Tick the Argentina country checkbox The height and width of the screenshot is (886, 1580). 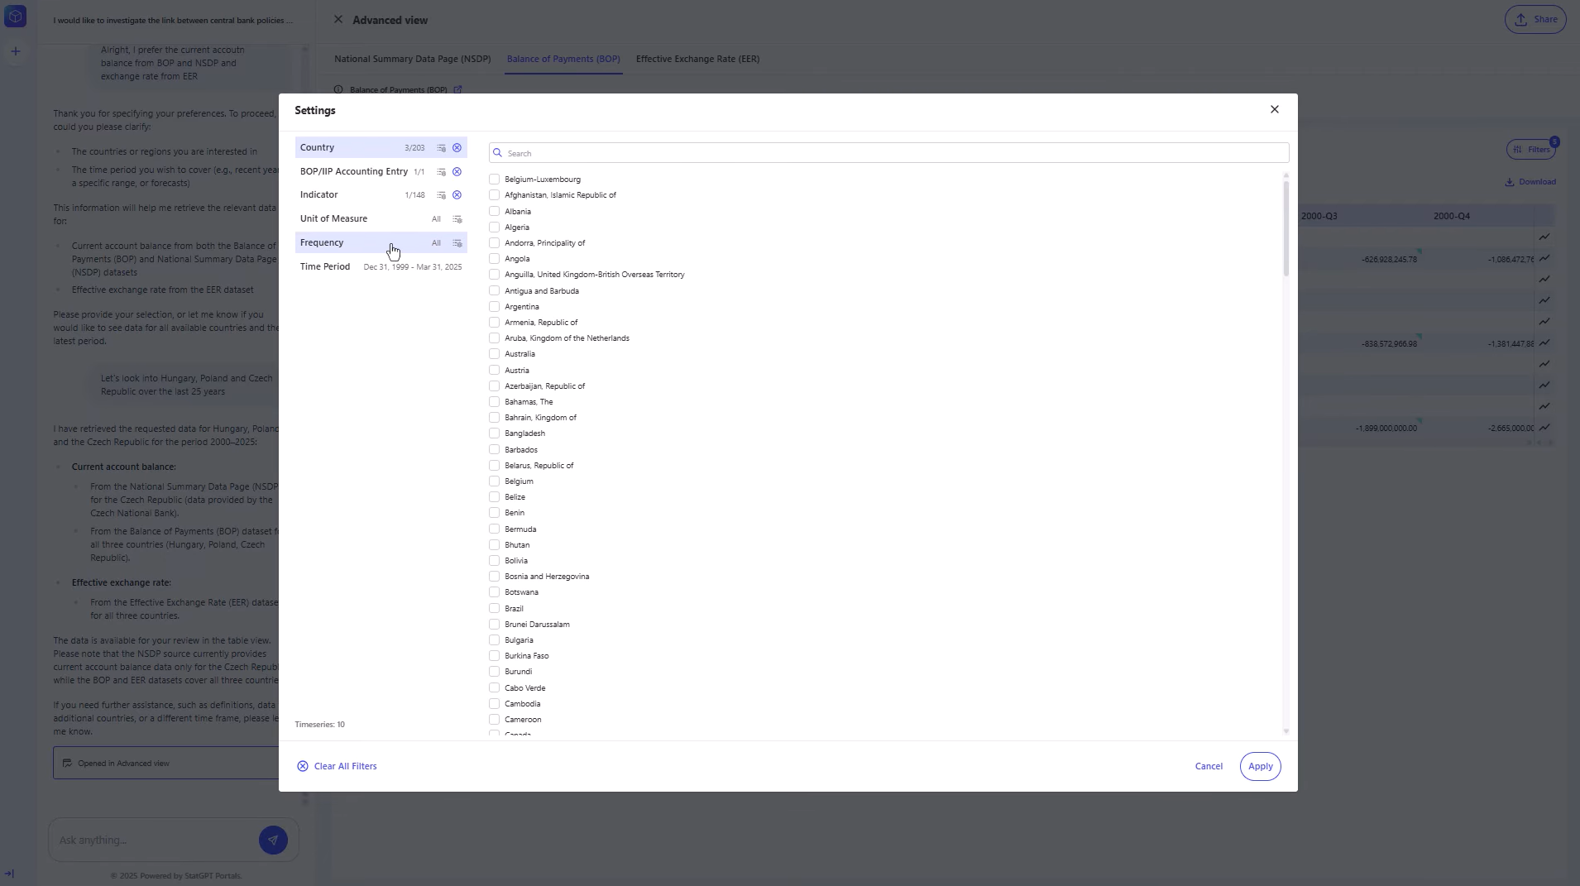click(495, 307)
